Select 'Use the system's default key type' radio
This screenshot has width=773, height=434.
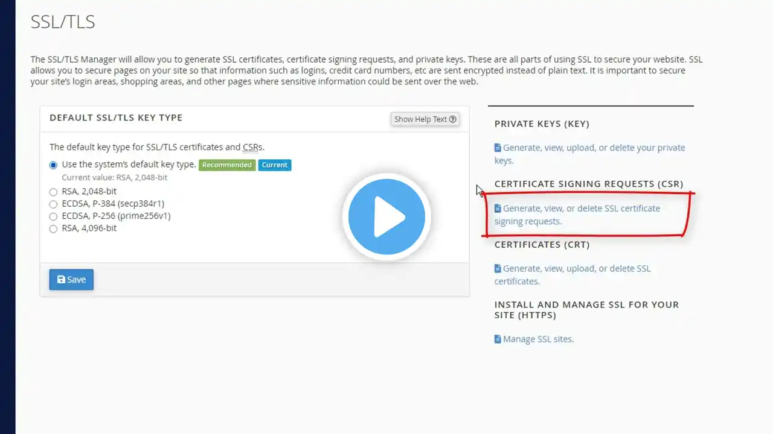pyautogui.click(x=54, y=165)
